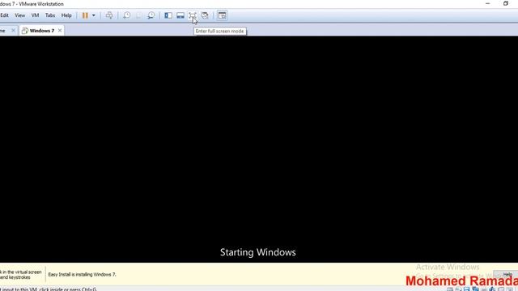Switch to Unity mode icon
The image size is (518, 291).
(x=205, y=15)
